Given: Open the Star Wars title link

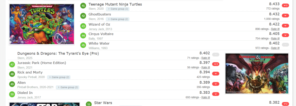Looking at the screenshot, I should 103,103.
